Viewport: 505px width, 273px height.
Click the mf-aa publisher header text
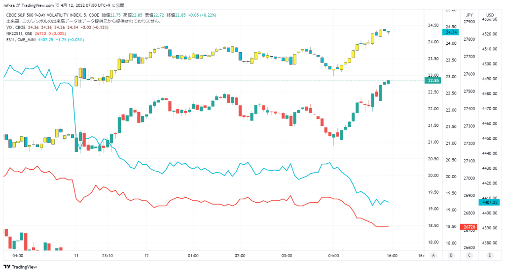(9, 5)
